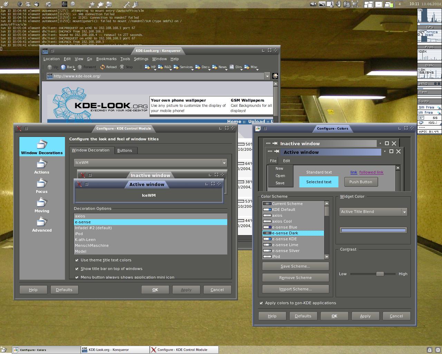Viewport: 442px width, 354px height.
Task: Click Push Button in color preview
Action: 361,182
